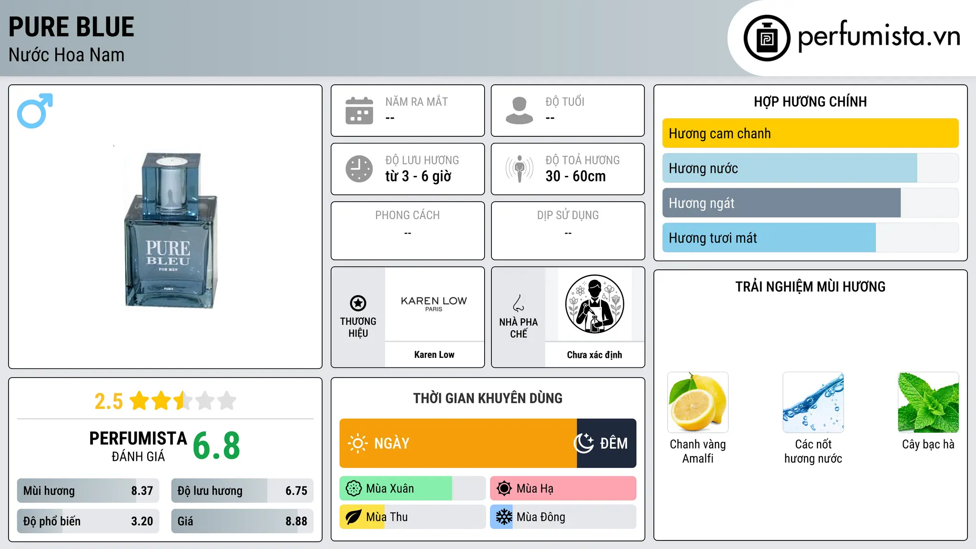The height and width of the screenshot is (549, 976).
Task: Click the calendar icon beside Năm ra mắt
Action: pos(359,111)
